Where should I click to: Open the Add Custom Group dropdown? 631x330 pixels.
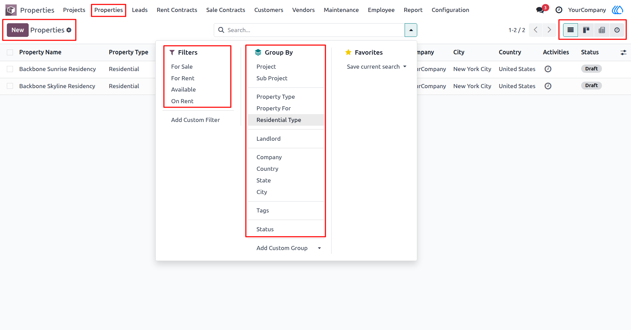coord(289,248)
